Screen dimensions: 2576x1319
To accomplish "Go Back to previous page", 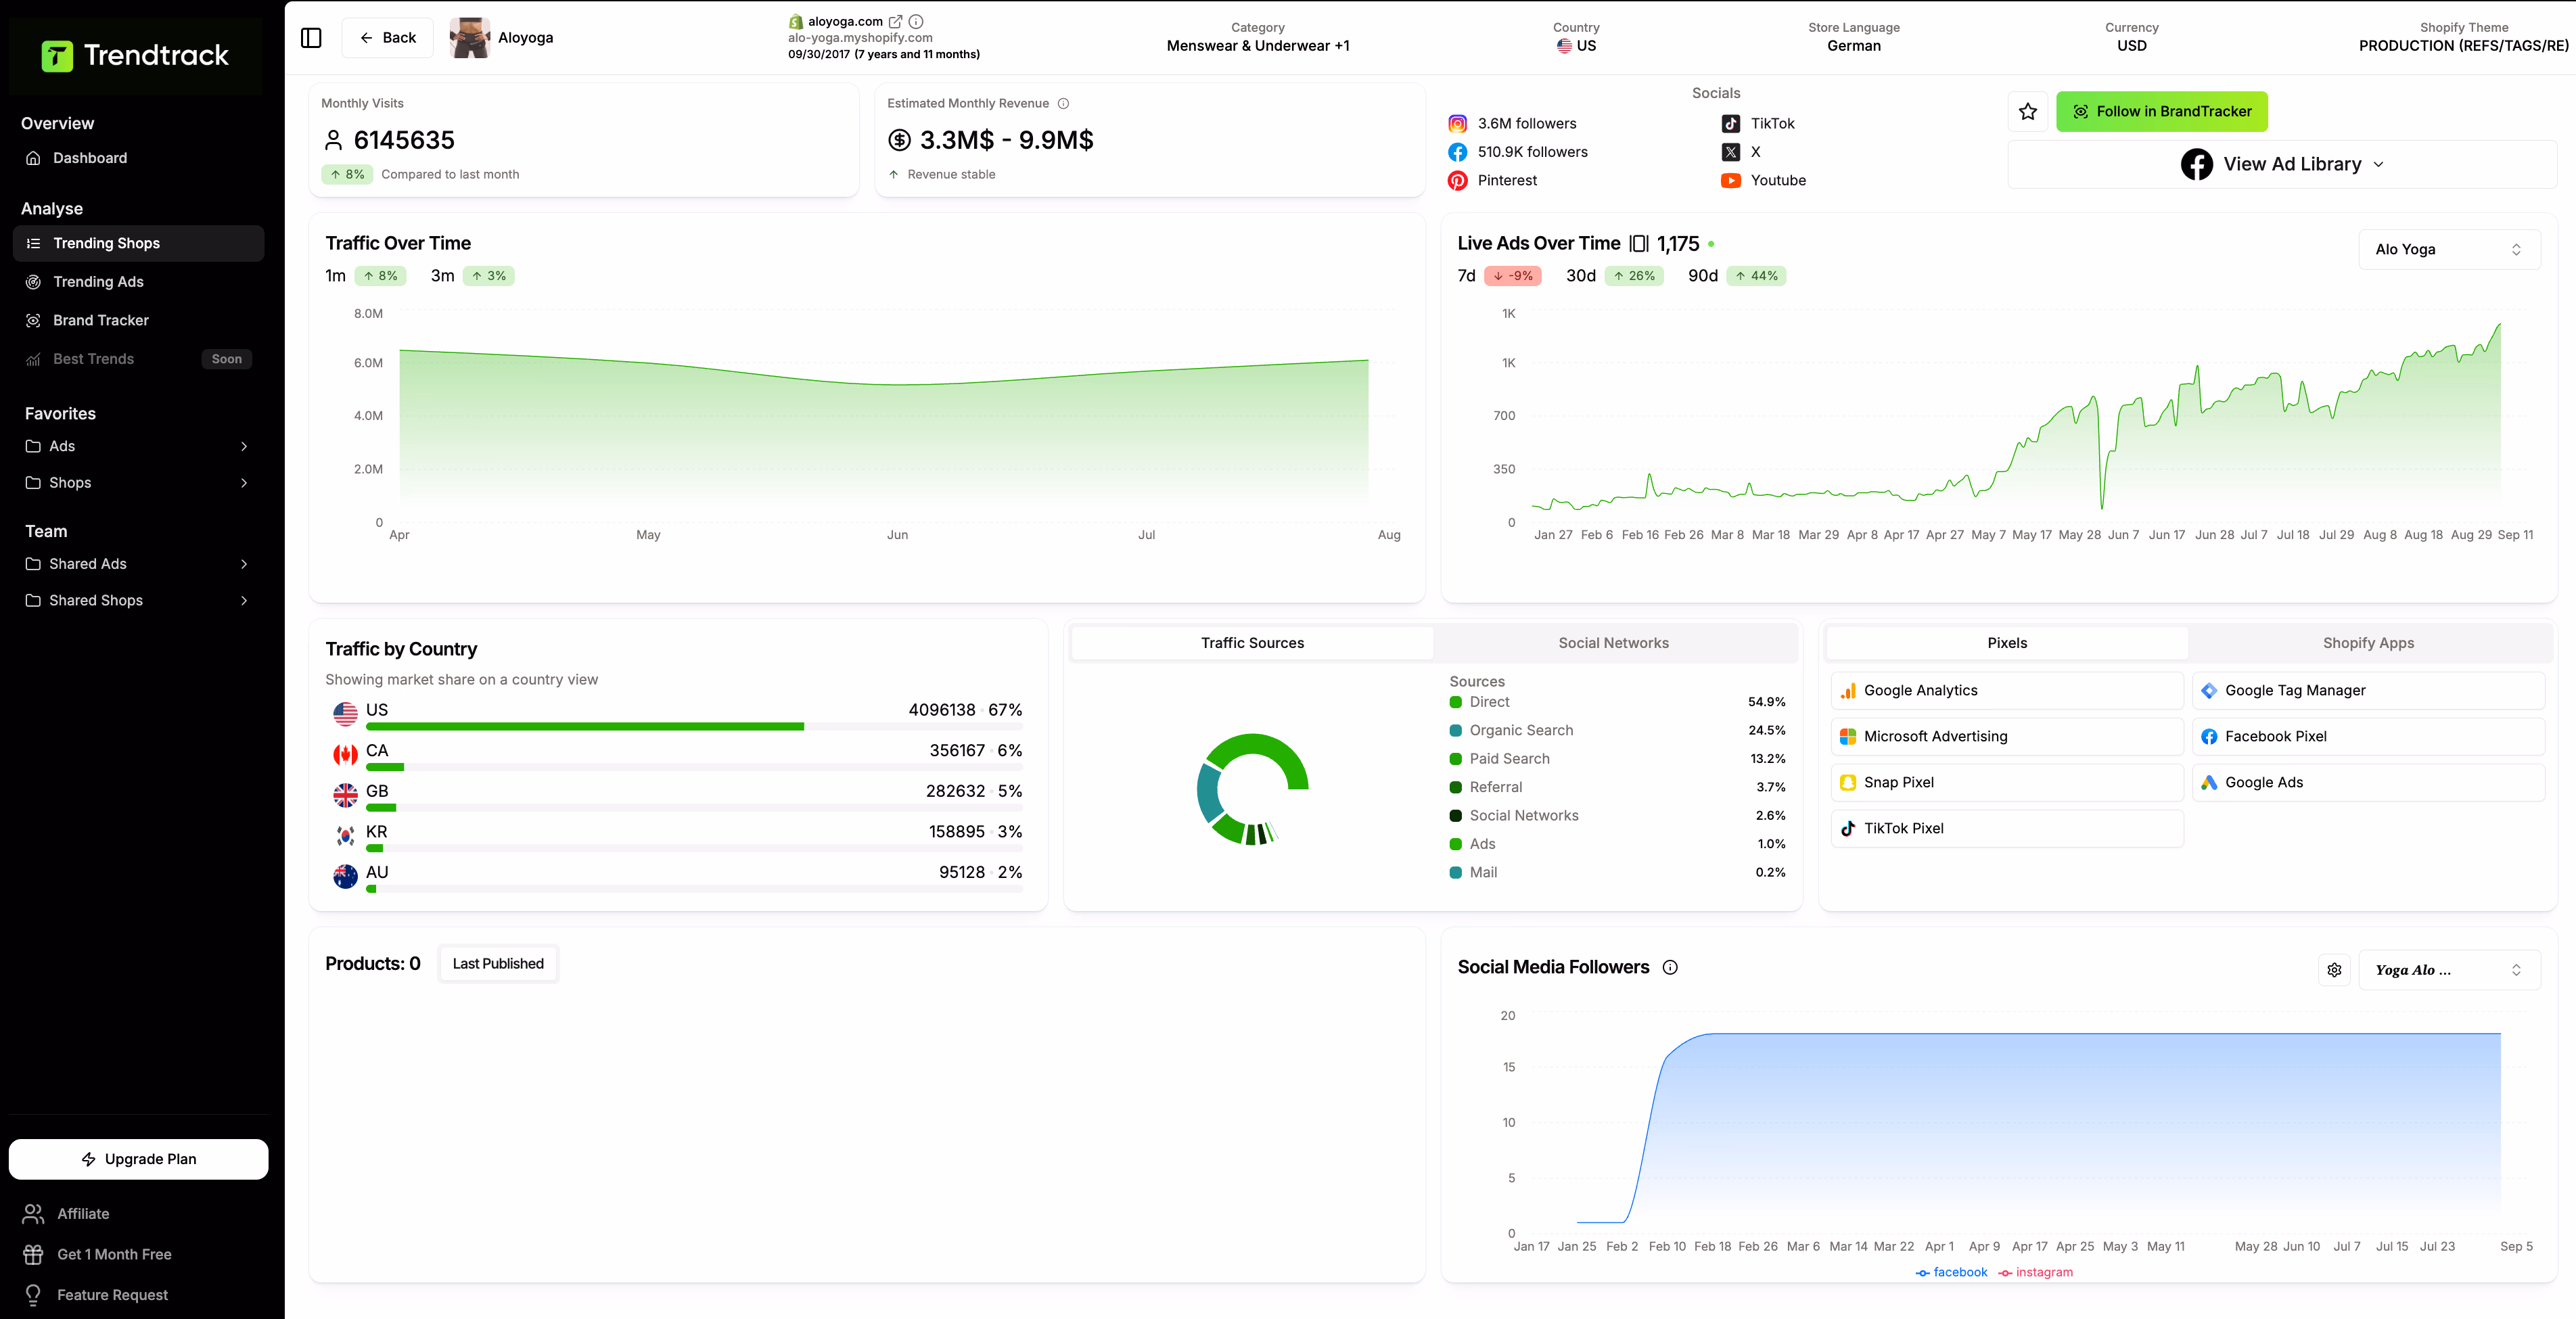I will [x=387, y=38].
